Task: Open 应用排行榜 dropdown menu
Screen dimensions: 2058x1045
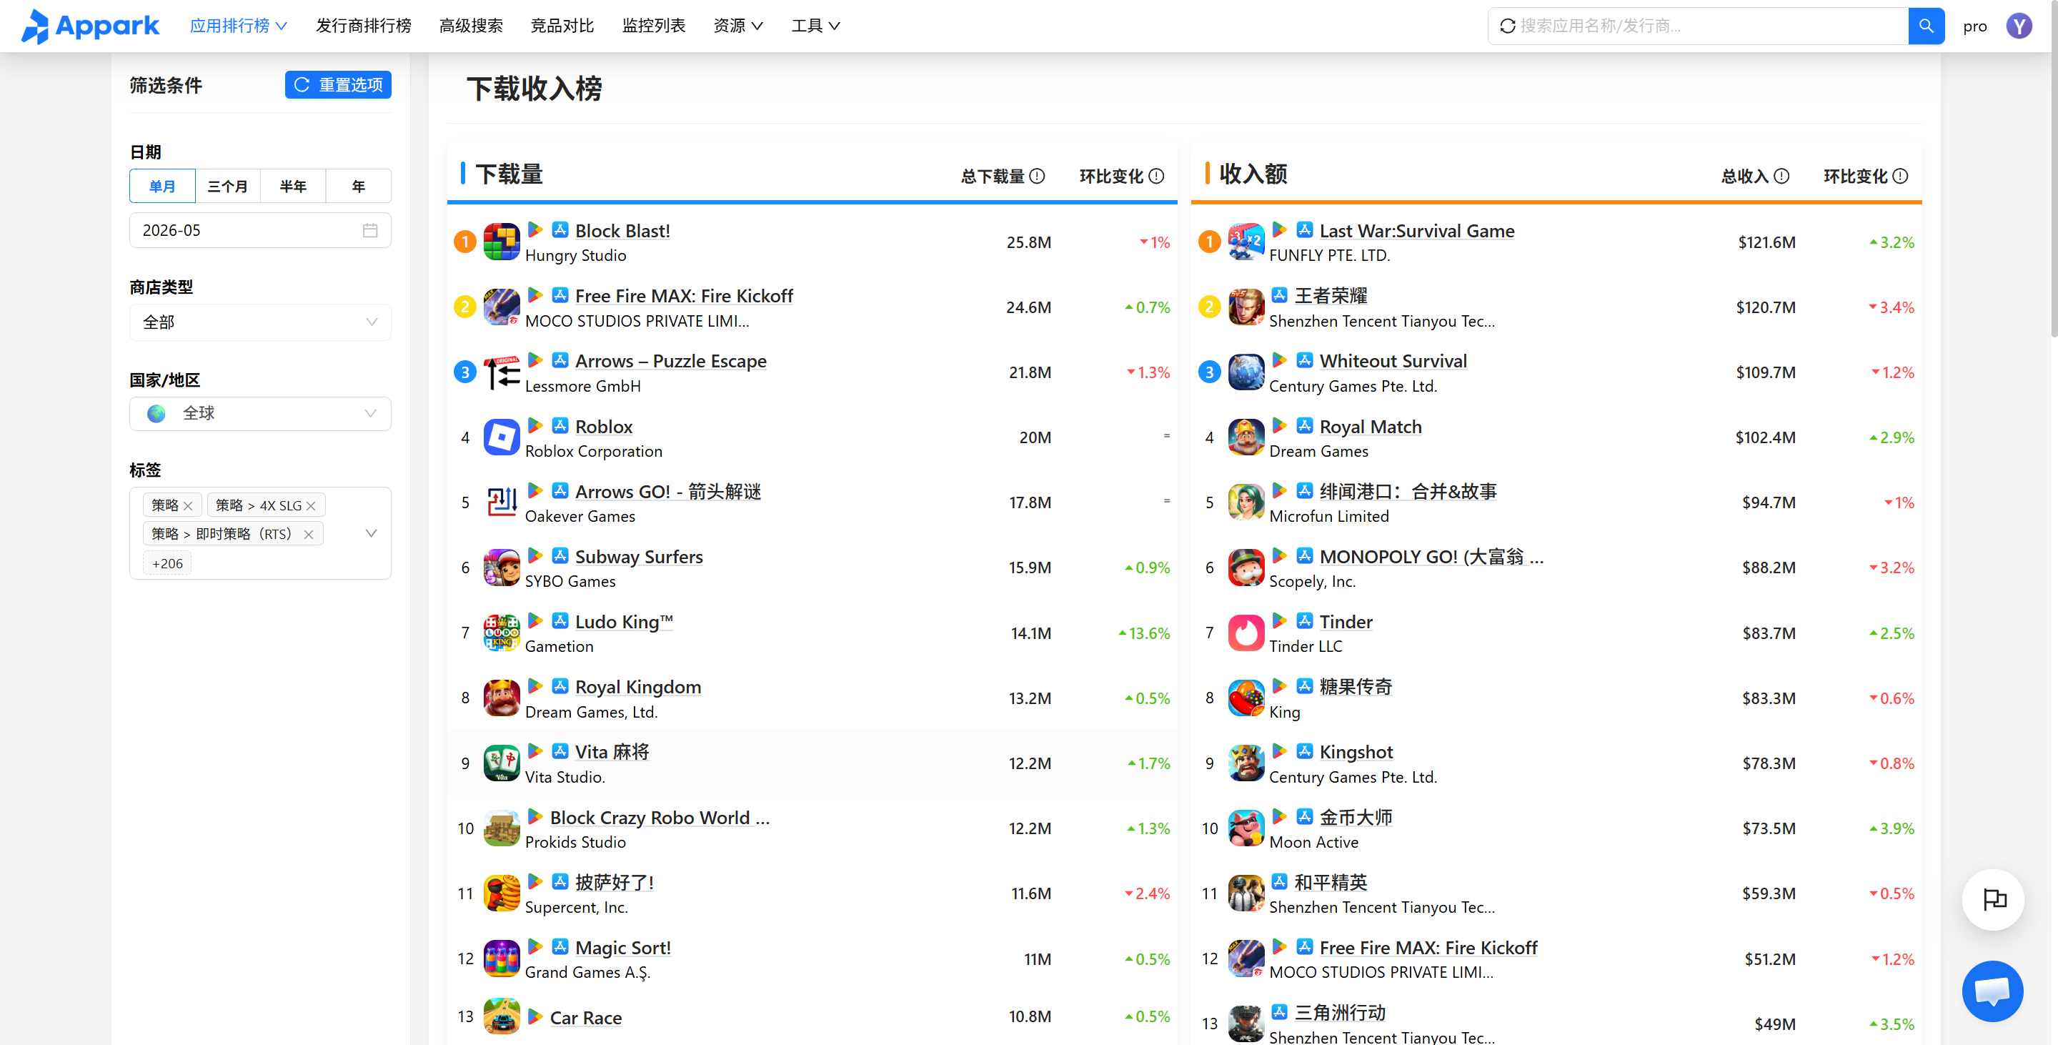Action: [238, 26]
